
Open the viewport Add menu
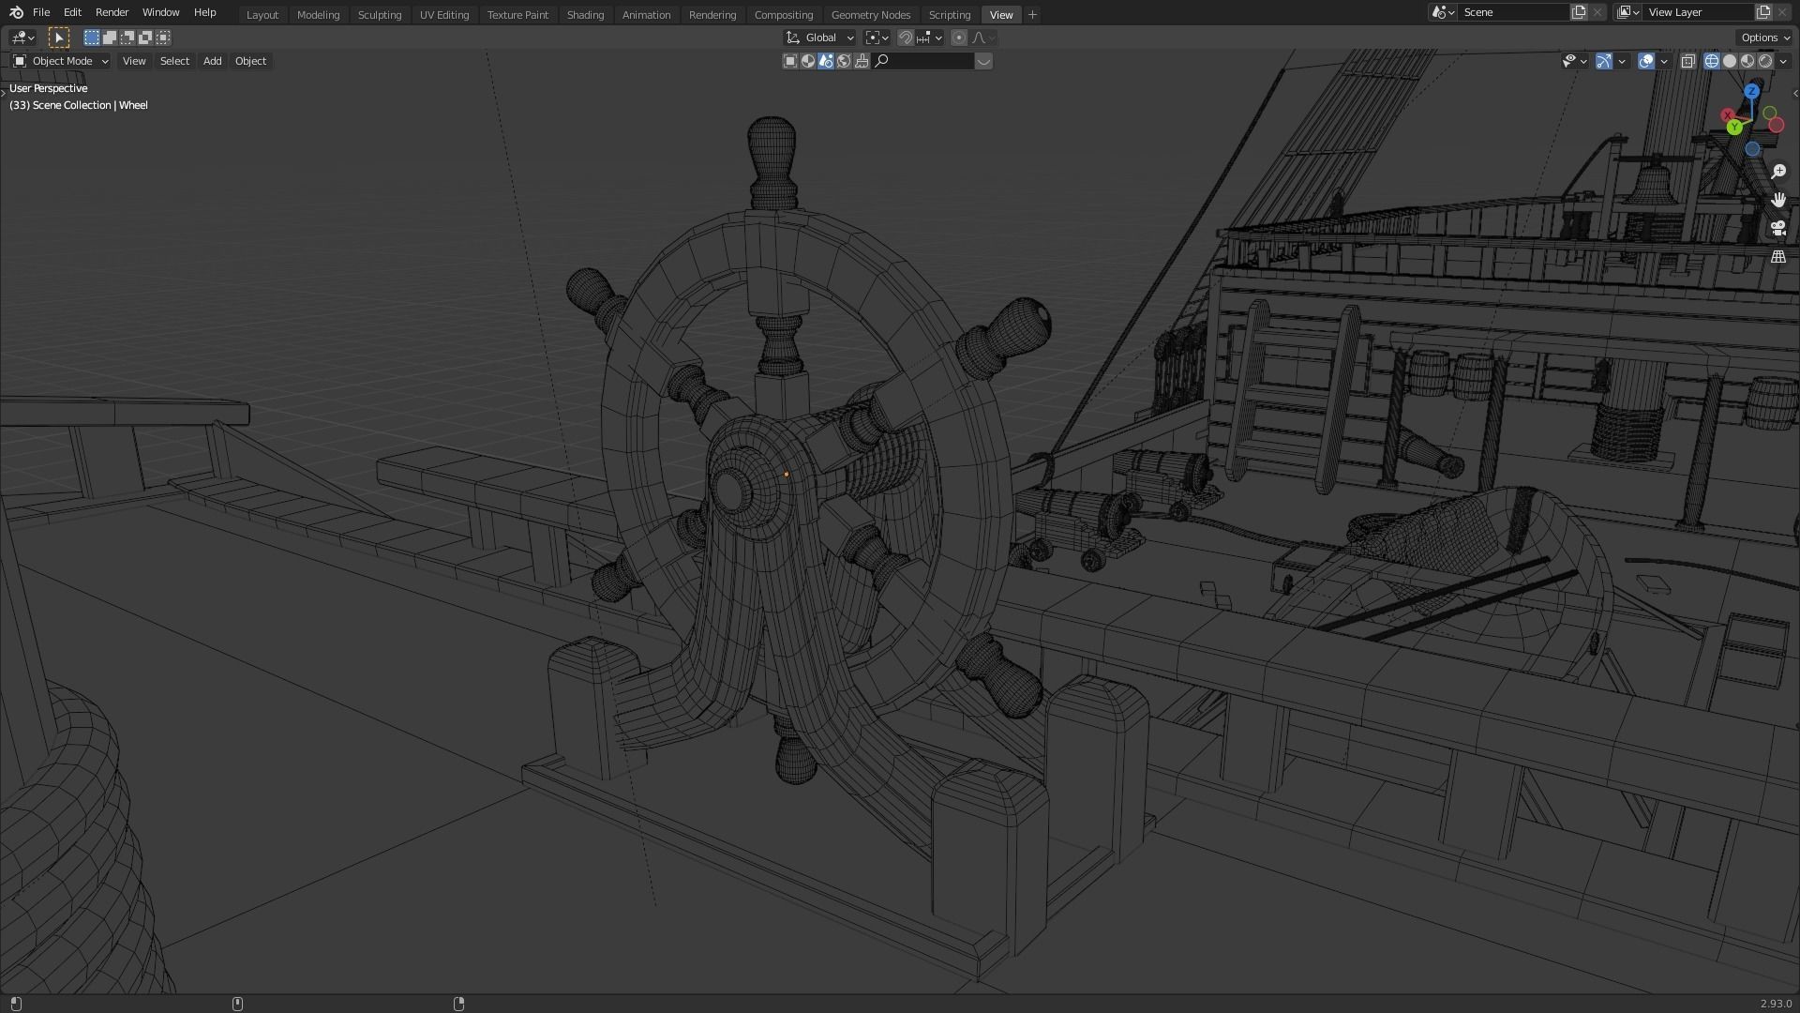pos(213,61)
